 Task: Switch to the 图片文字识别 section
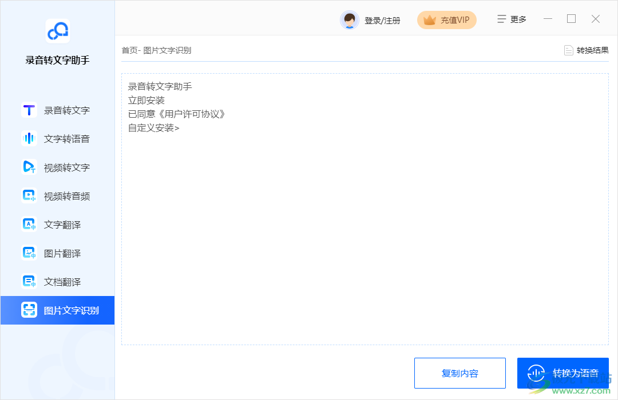(57, 310)
